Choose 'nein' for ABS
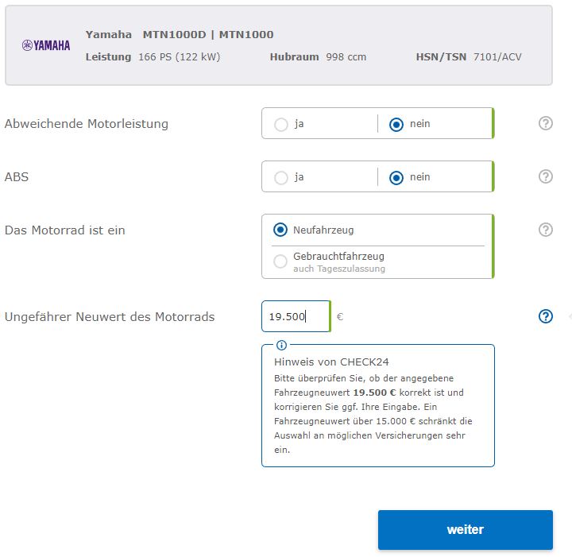Viewport: 572px width, 557px height. point(396,177)
